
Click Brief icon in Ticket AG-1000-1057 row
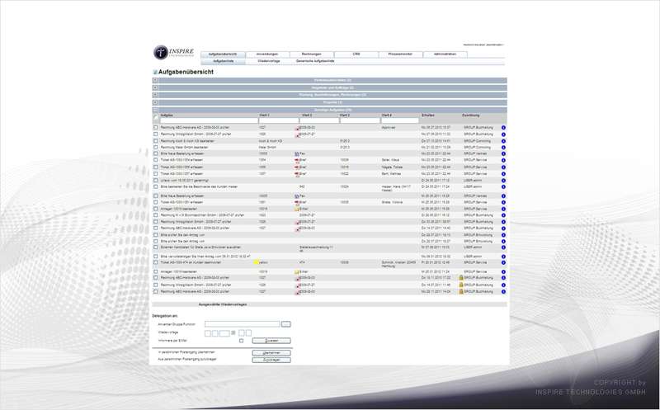click(297, 174)
